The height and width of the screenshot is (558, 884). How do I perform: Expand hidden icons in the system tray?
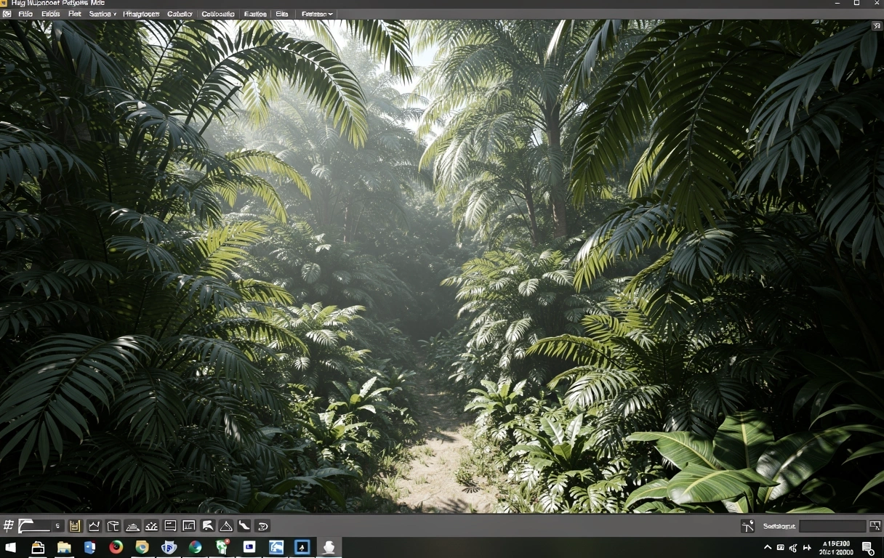point(768,547)
